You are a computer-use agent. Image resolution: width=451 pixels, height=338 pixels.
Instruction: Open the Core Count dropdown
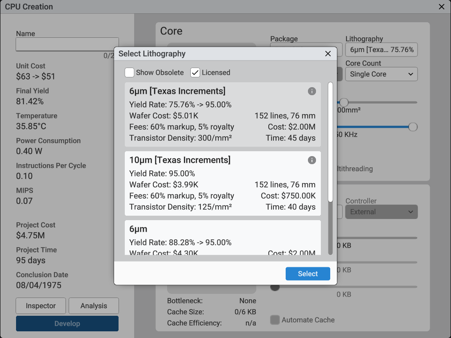(381, 74)
